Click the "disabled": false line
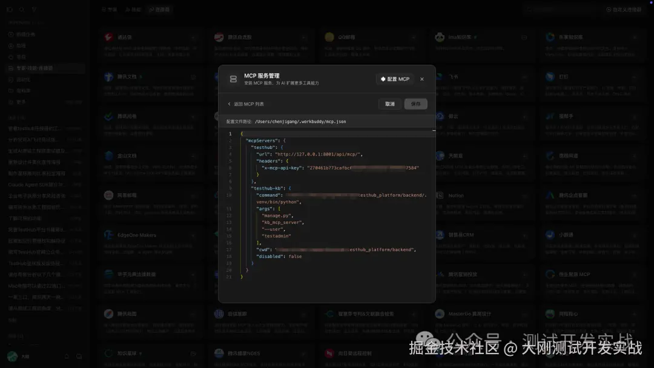The height and width of the screenshot is (368, 654). 279,256
